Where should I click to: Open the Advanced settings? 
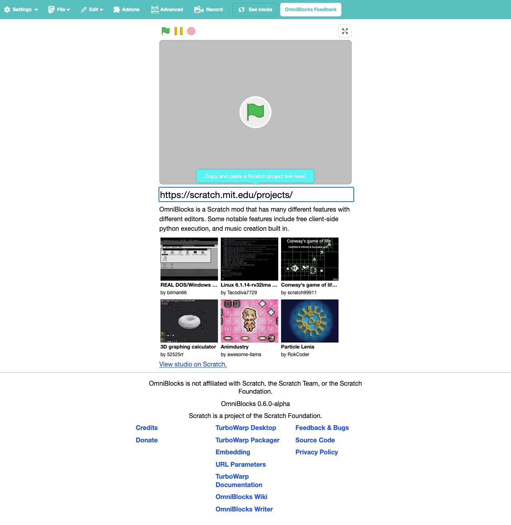pyautogui.click(x=167, y=10)
